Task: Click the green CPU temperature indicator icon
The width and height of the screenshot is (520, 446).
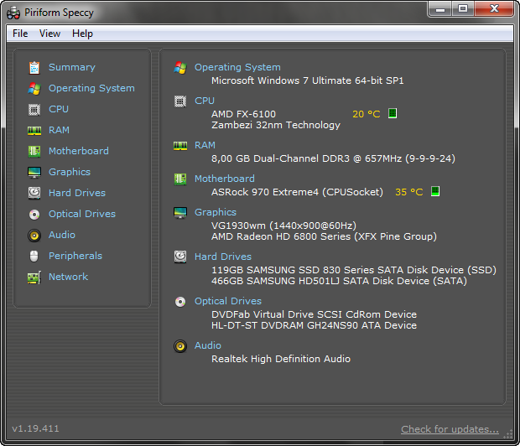Action: pos(393,113)
